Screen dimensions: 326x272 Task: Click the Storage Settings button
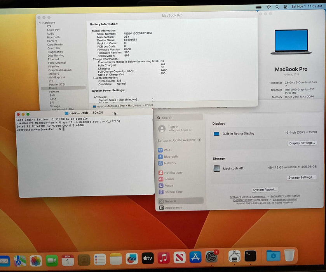pyautogui.click(x=302, y=177)
